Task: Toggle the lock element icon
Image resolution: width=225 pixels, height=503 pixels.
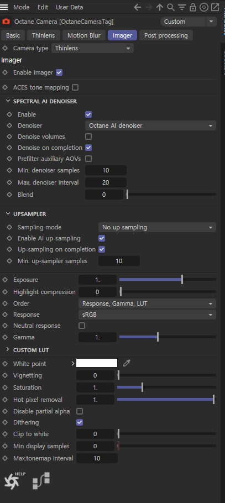Action: point(192,7)
